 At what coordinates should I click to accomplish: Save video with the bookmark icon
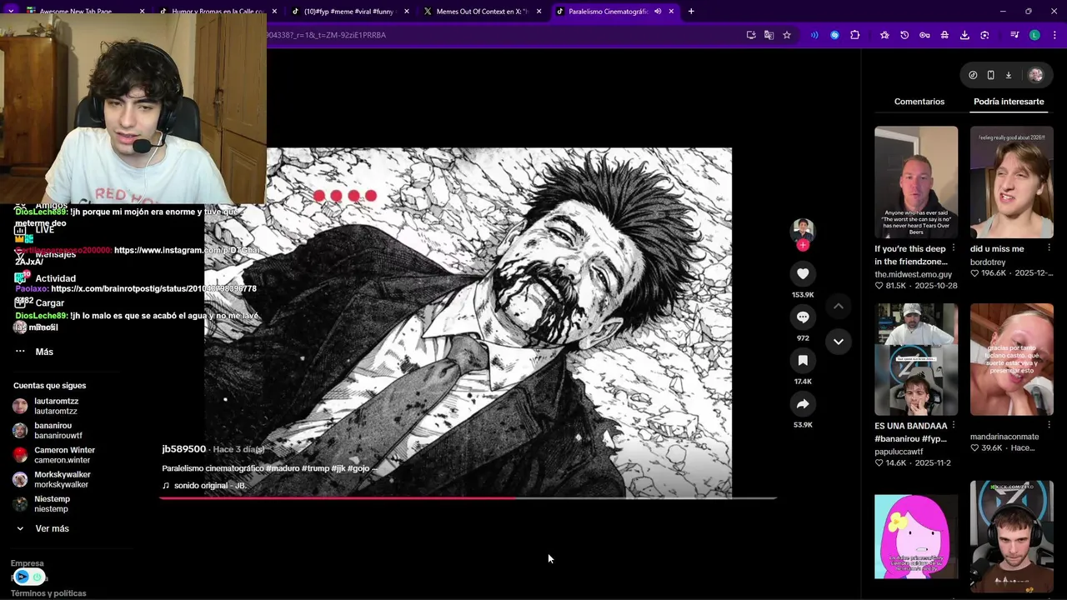[x=803, y=360]
